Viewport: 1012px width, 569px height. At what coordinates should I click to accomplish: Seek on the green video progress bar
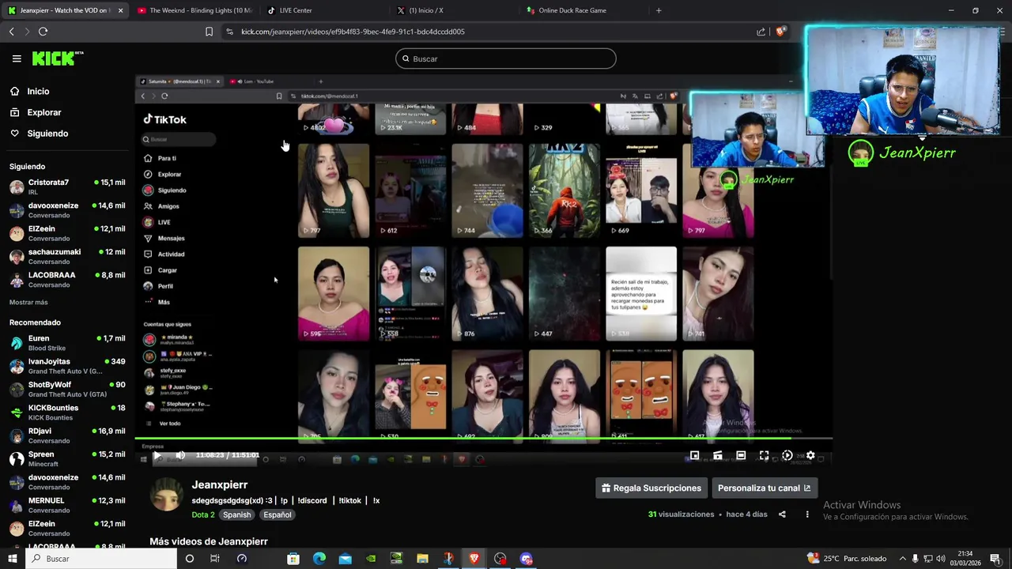click(x=483, y=438)
